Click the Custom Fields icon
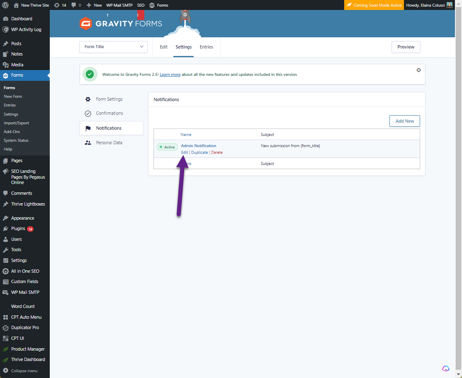Viewport: 462px width, 378px height. 5,282
